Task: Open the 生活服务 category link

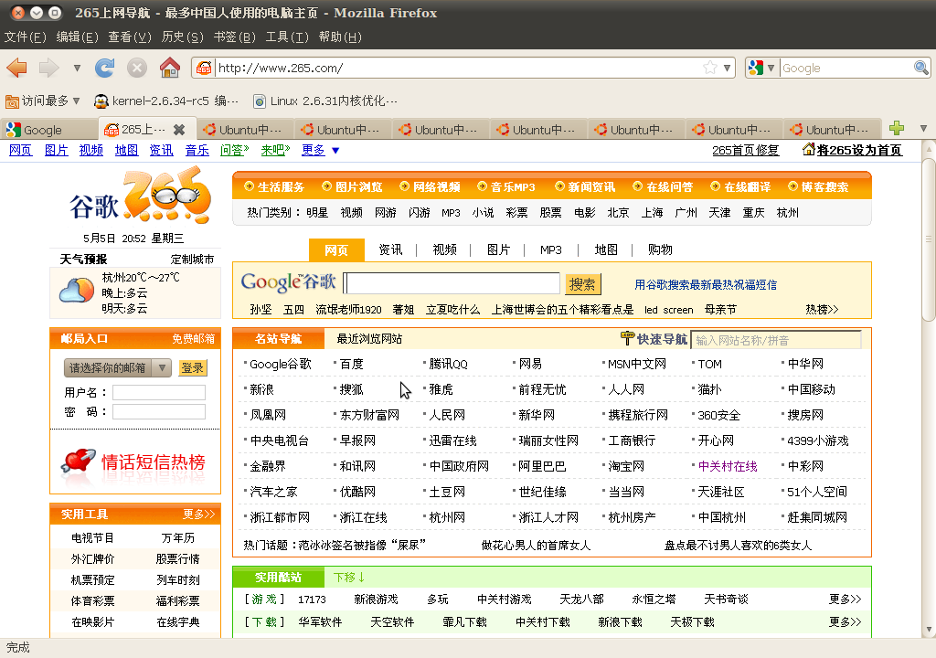Action: [281, 187]
